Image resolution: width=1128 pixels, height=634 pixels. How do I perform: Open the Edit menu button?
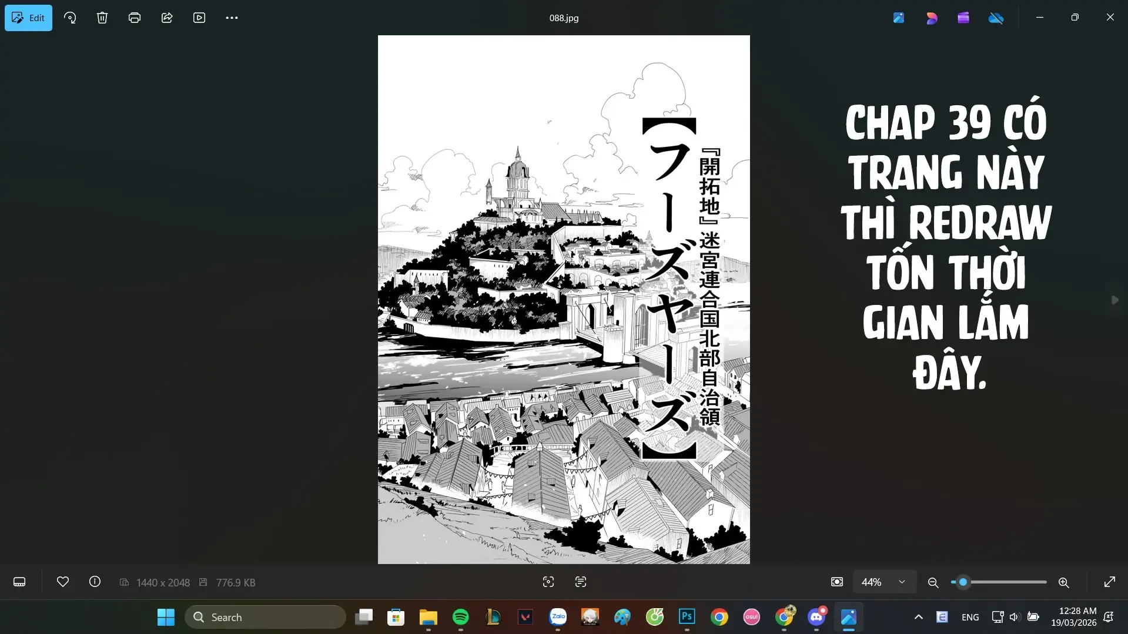[28, 18]
